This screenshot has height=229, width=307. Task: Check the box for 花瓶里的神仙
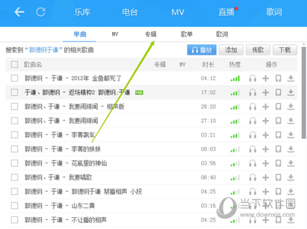tap(14, 163)
